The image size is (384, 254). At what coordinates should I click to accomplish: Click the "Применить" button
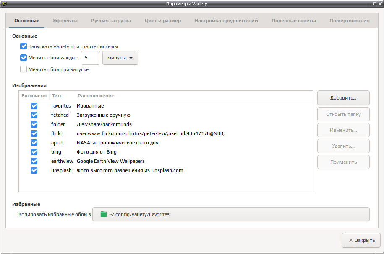pos(343,162)
